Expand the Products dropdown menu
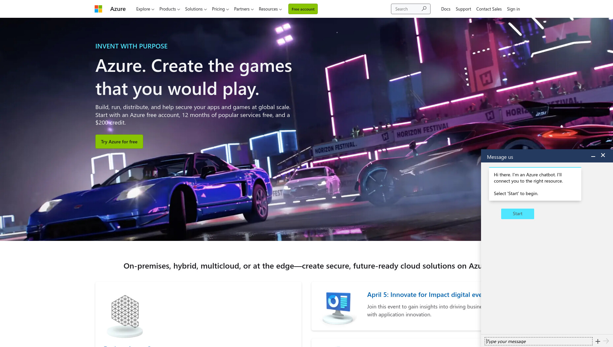The height and width of the screenshot is (347, 613). 170,9
